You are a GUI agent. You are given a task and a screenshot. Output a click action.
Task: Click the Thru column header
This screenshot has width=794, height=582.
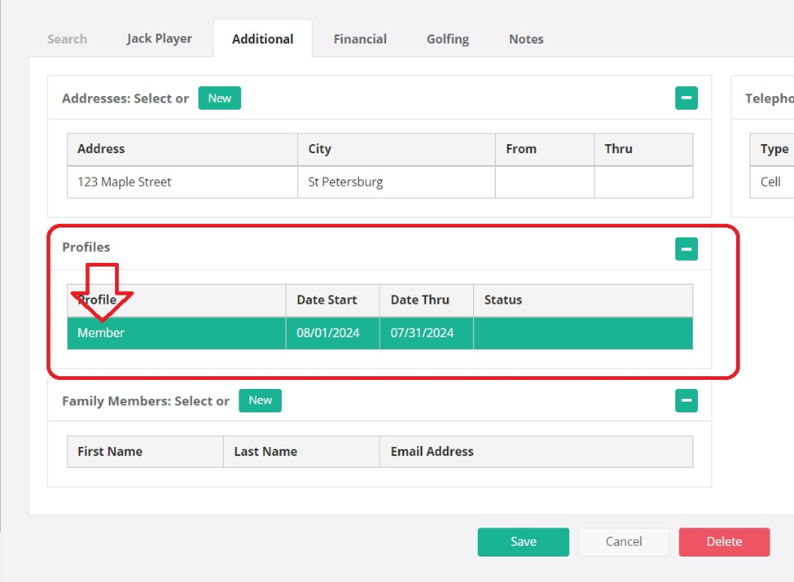coord(643,149)
